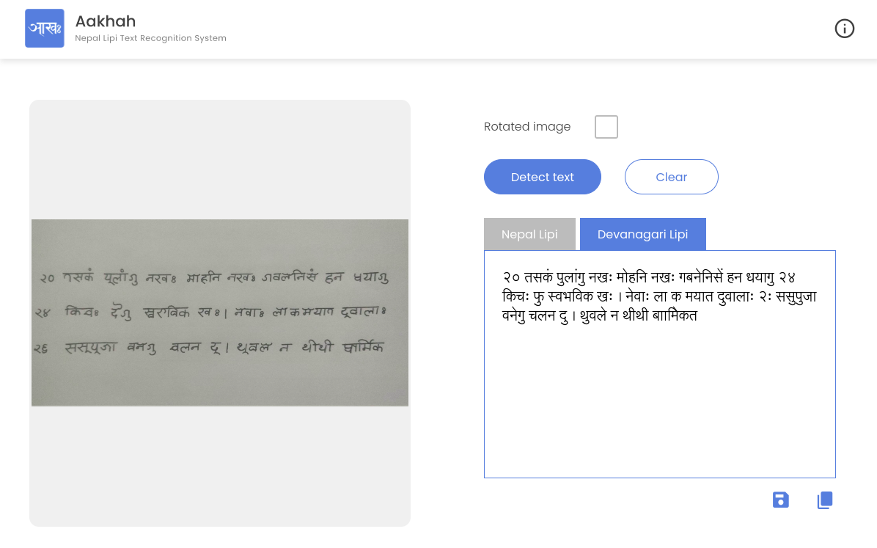The image size is (877, 548).
Task: Enable the Rotated image checkbox
Action: click(x=606, y=127)
